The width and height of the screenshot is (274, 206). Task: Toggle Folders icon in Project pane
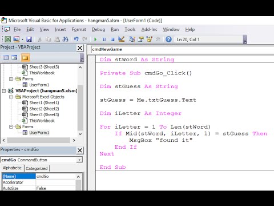tap(25, 57)
